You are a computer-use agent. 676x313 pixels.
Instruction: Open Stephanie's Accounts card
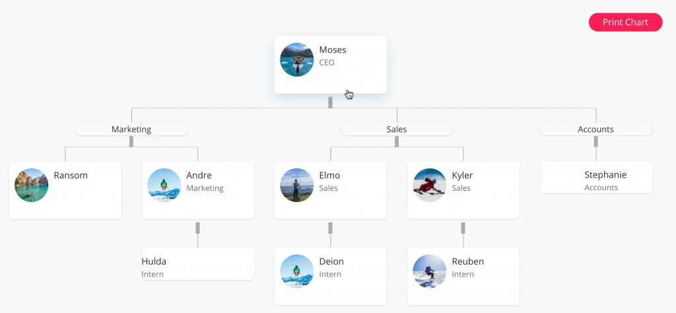pos(595,178)
